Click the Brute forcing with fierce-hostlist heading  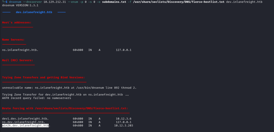point(65,108)
